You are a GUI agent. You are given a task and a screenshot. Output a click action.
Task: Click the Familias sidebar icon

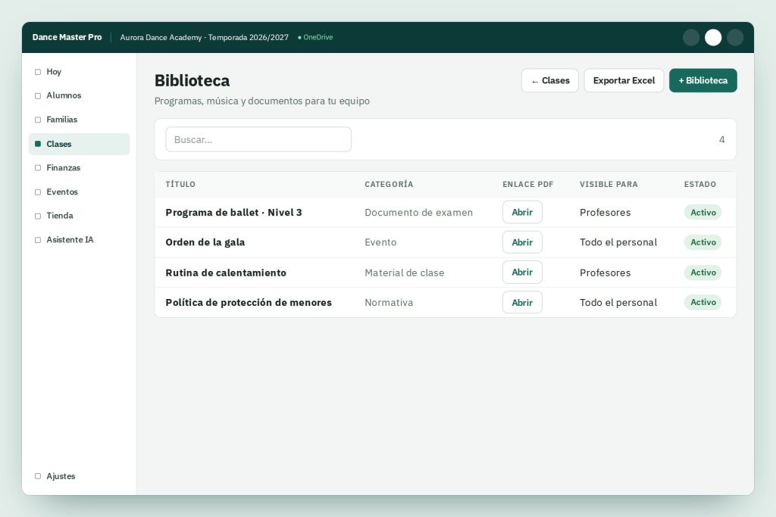click(x=38, y=120)
